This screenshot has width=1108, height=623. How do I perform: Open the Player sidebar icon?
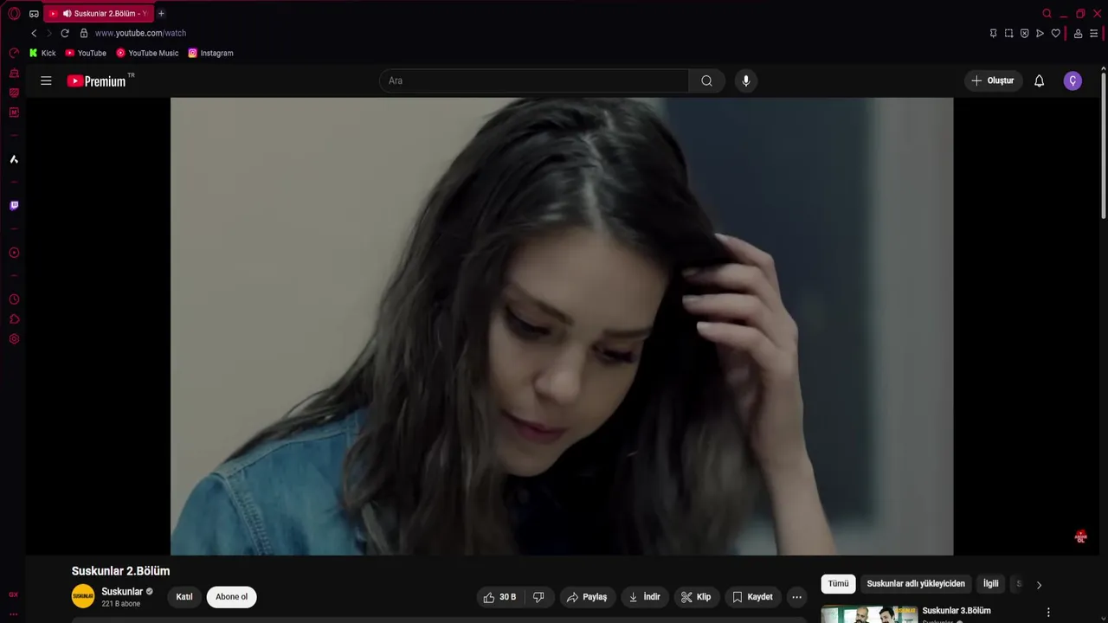click(14, 253)
